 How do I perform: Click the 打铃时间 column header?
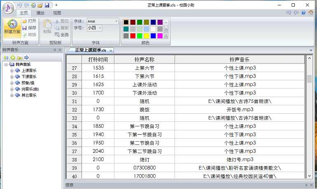point(98,60)
